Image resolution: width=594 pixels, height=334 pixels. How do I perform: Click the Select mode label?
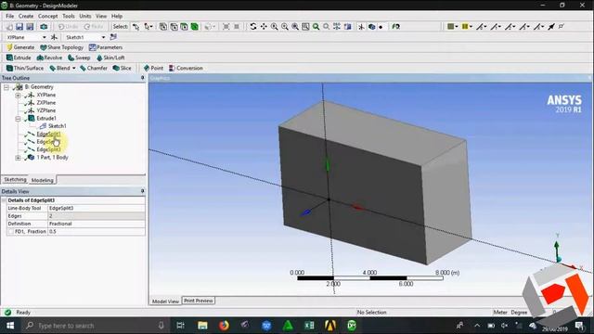coord(120,27)
